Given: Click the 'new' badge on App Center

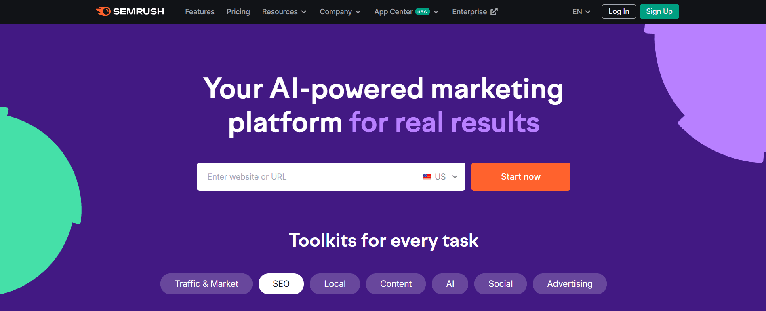Looking at the screenshot, I should tap(421, 12).
